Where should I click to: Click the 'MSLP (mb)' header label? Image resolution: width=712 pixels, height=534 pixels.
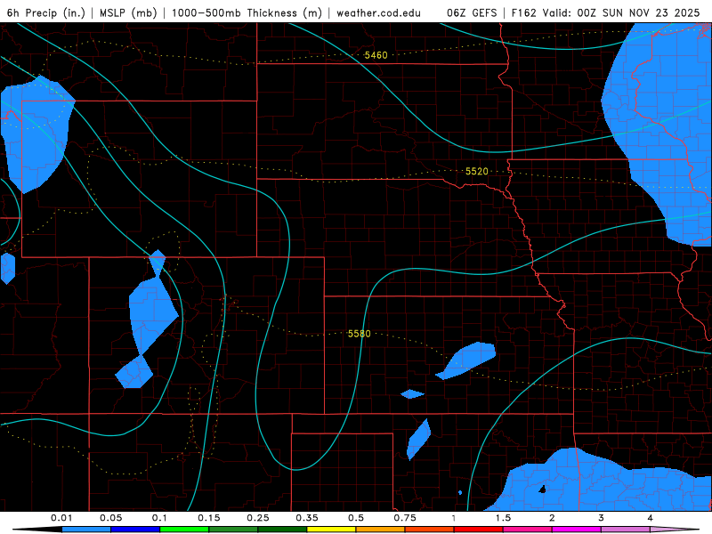(x=128, y=12)
